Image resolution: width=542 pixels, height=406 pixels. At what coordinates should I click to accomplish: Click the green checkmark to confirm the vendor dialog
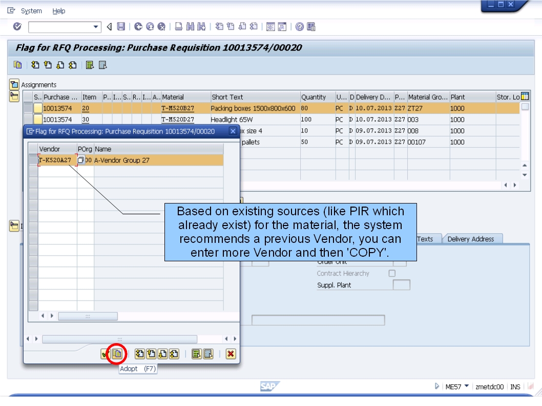105,353
